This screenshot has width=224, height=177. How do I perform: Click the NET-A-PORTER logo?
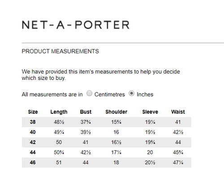click(x=76, y=25)
